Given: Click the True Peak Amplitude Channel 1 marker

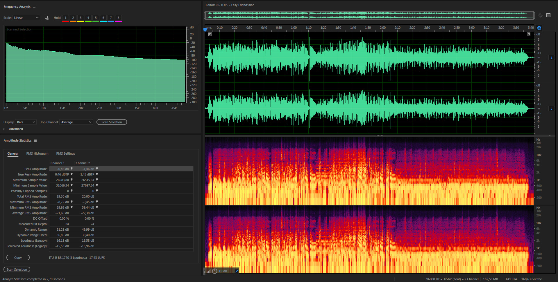Looking at the screenshot, I should tap(71, 174).
